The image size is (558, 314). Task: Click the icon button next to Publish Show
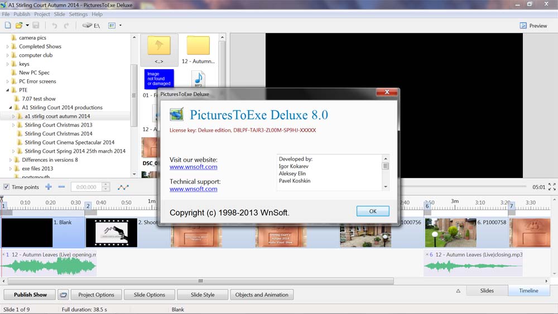64,295
